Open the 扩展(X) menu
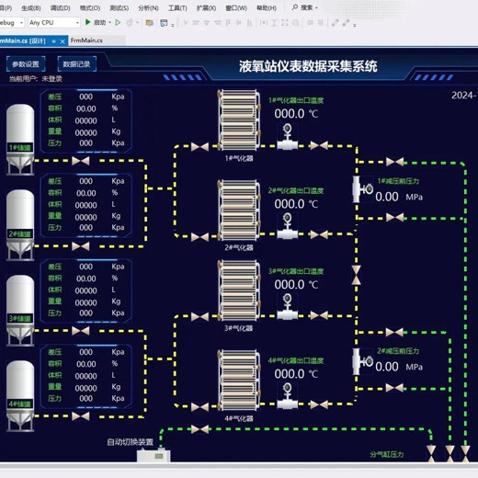The image size is (478, 478). (206, 8)
